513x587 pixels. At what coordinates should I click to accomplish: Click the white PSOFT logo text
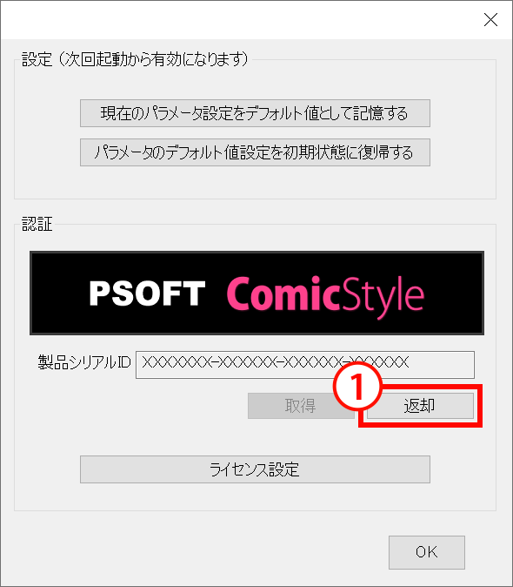(x=147, y=293)
